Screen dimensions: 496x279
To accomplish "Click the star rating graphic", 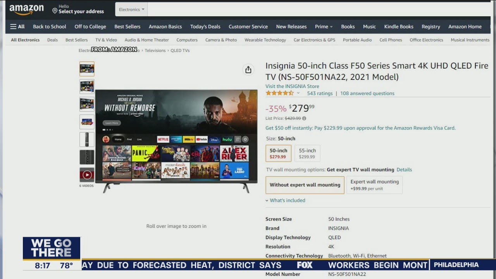I will pos(280,93).
